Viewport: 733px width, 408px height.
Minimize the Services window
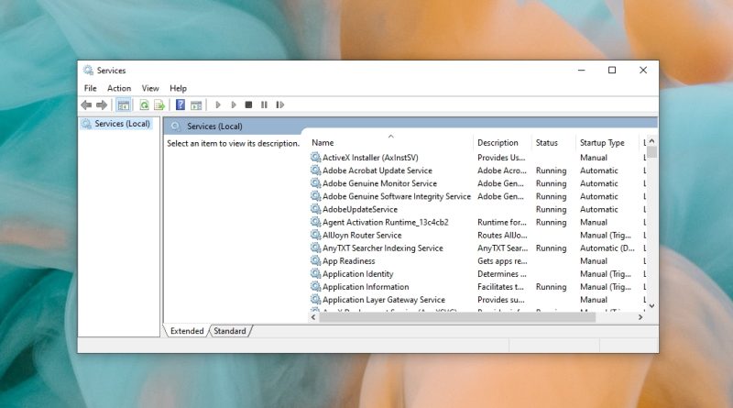582,71
